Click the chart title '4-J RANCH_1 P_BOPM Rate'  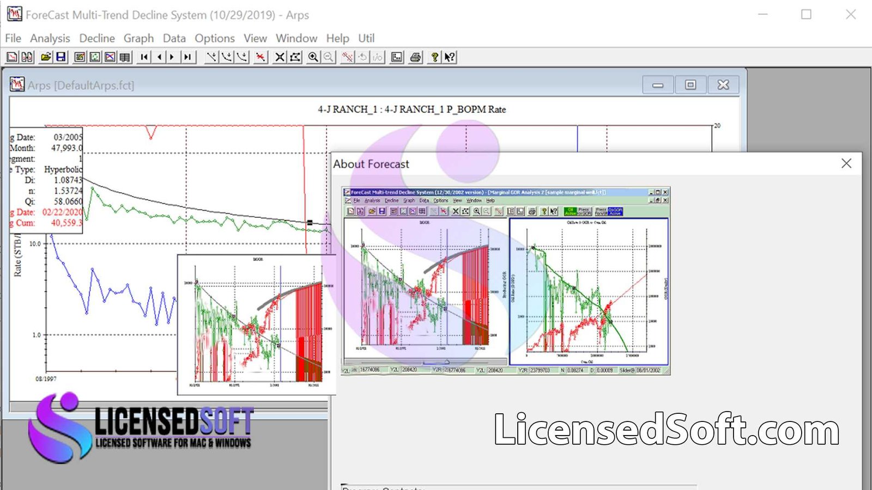pos(445,109)
